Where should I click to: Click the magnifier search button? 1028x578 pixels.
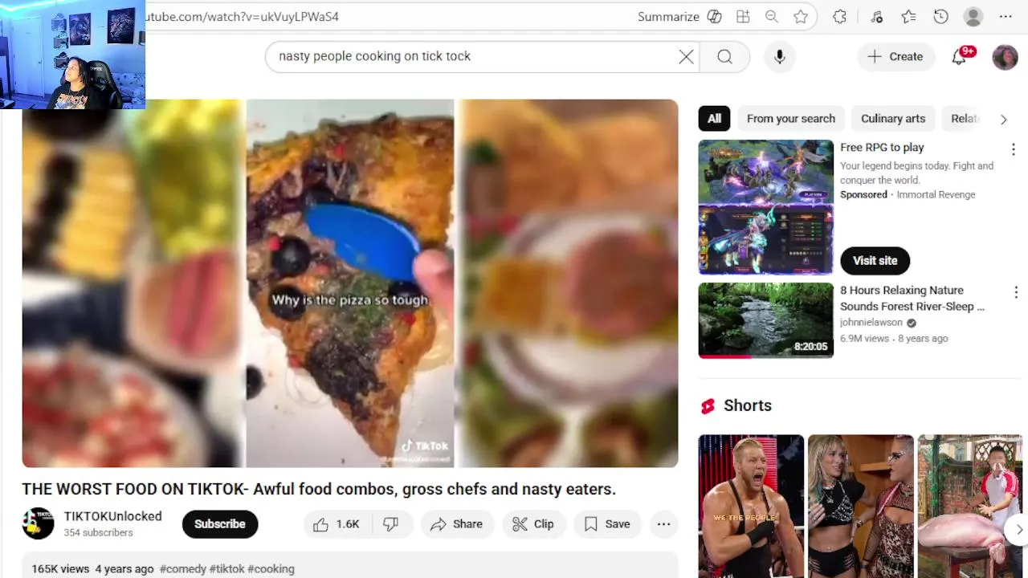click(x=724, y=56)
